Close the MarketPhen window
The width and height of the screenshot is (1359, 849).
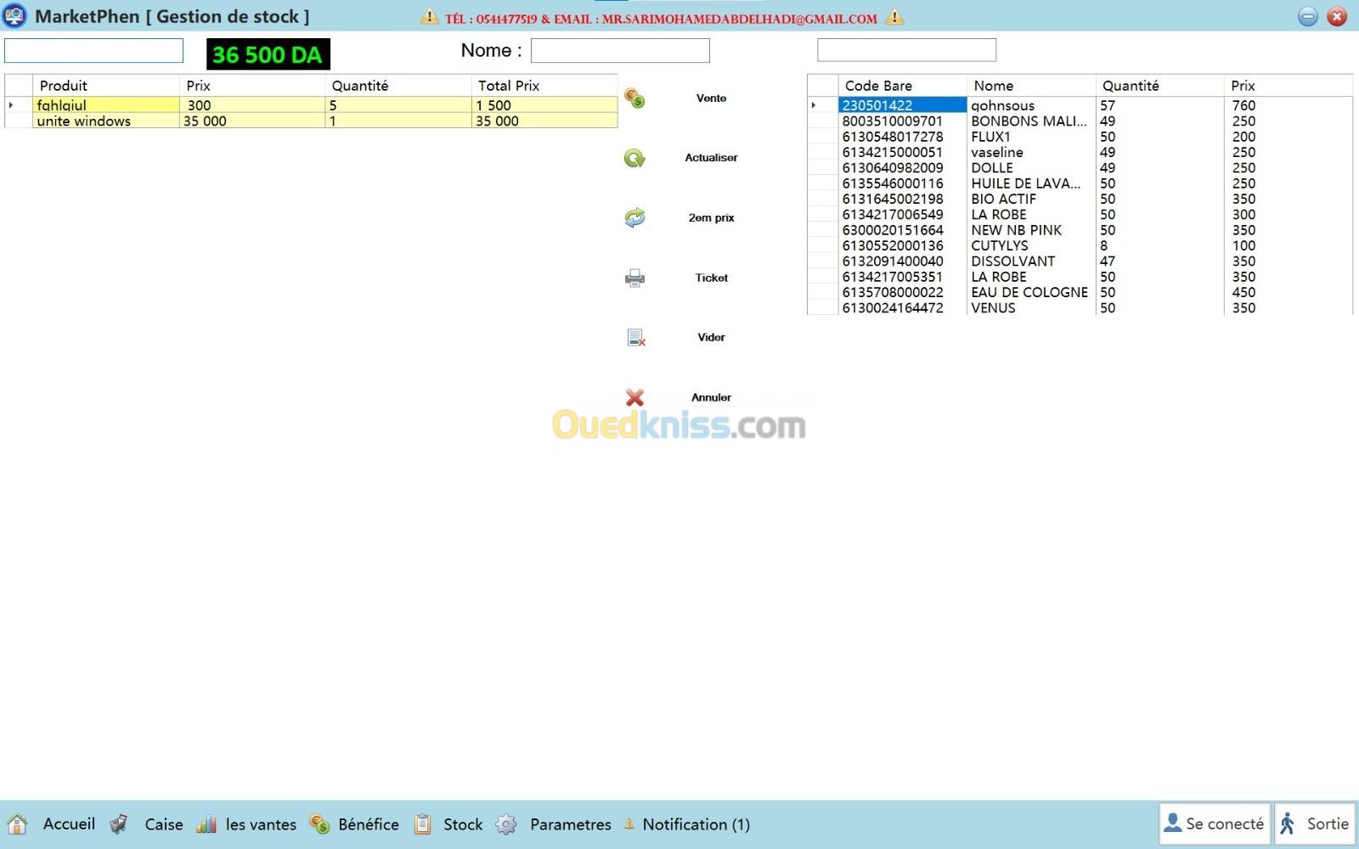(1337, 16)
